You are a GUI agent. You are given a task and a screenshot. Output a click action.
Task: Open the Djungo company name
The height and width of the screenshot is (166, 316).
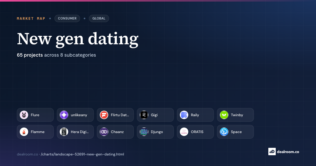pos(157,132)
